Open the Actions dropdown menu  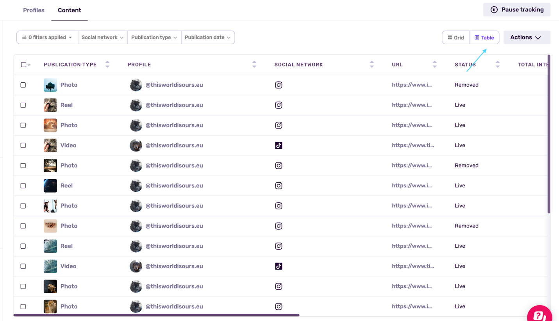click(527, 37)
